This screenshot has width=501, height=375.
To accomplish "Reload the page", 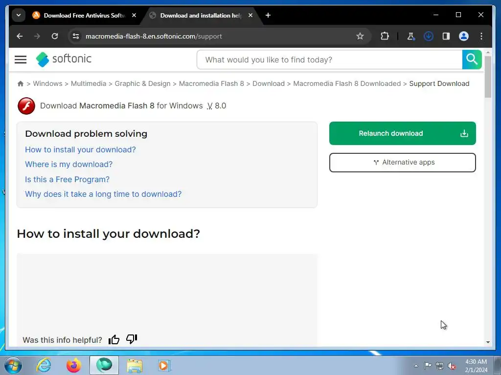I will tap(55, 36).
